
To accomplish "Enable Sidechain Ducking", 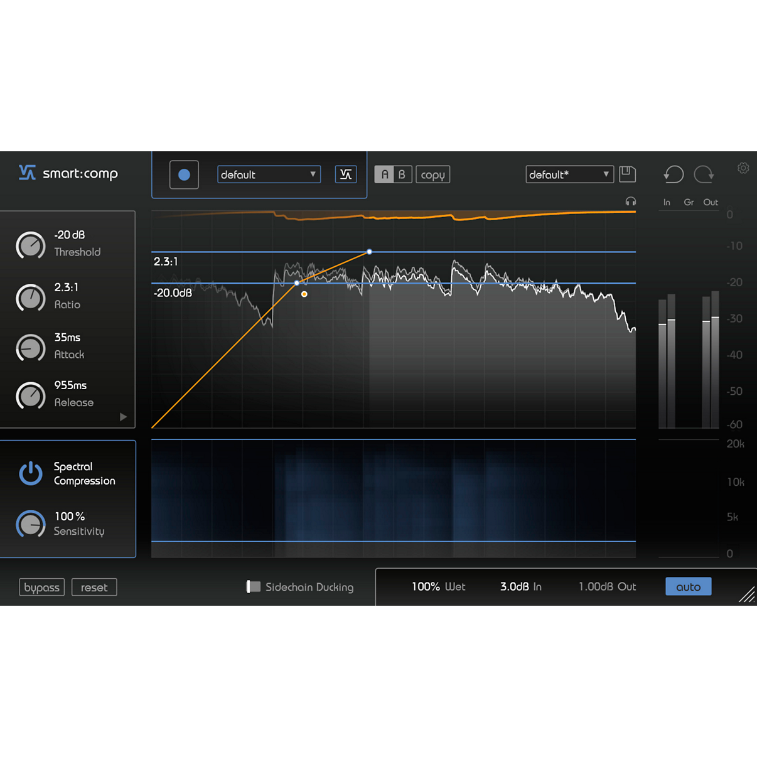I will (254, 587).
